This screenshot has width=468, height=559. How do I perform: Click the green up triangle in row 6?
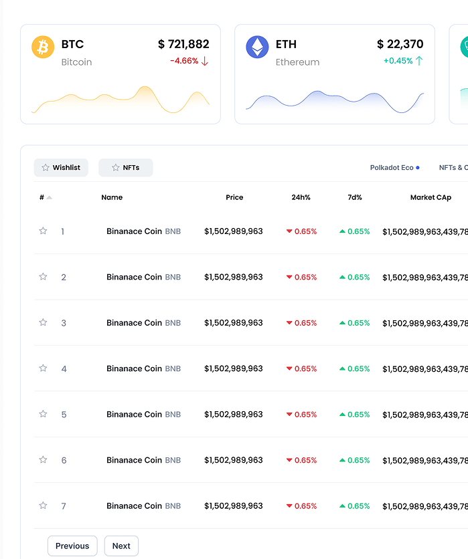[342, 460]
